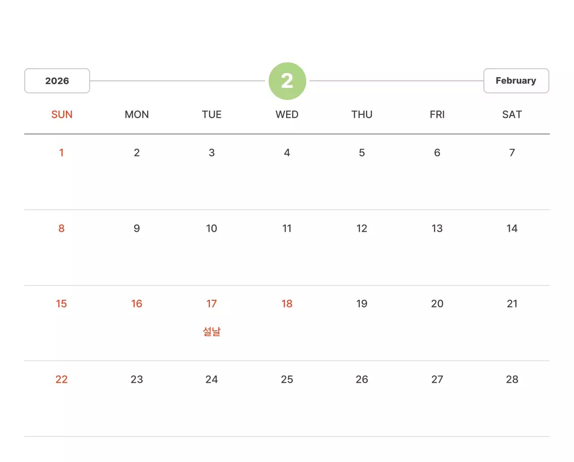Click the SUN weekday header
The width and height of the screenshot is (574, 462).
[61, 115]
